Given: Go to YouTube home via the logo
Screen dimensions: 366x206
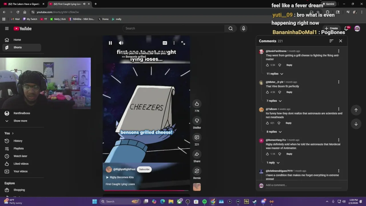Looking at the screenshot, I should 23,29.
